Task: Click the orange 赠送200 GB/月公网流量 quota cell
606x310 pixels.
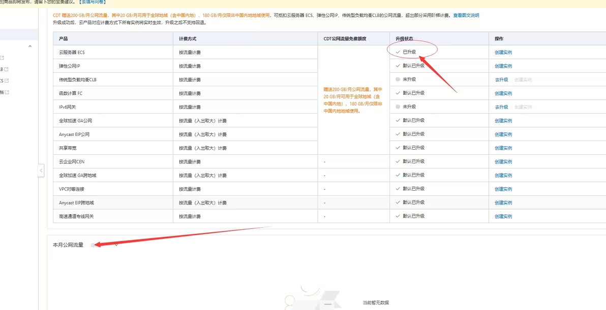Action: 354,100
